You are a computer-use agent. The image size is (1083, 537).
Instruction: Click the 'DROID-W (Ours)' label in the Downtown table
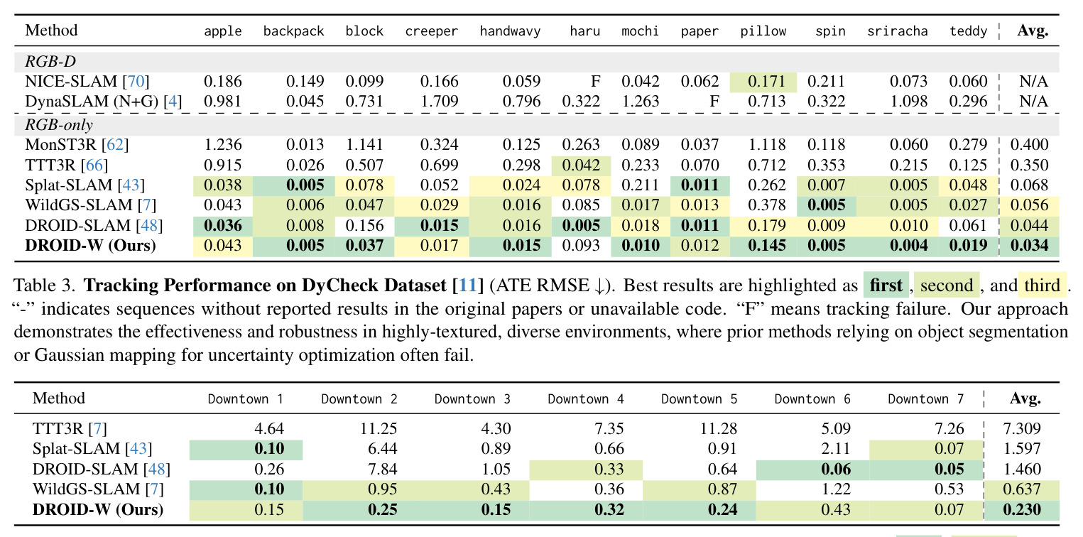pyautogui.click(x=98, y=510)
